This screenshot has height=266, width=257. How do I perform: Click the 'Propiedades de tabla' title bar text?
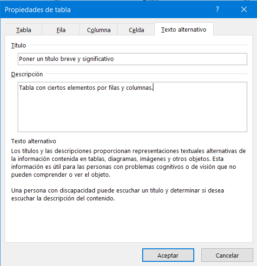click(x=38, y=10)
